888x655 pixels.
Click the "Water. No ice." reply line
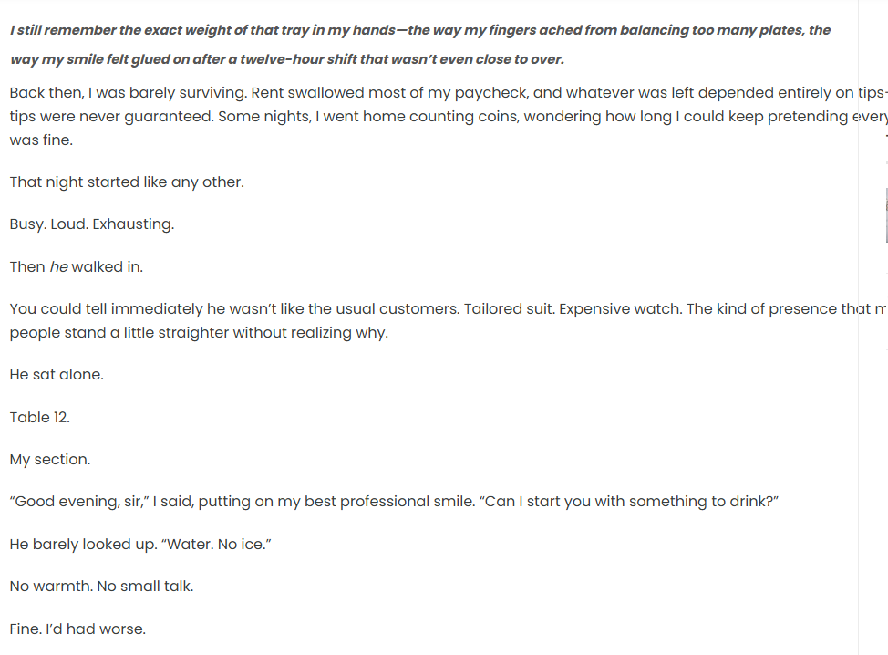pos(141,545)
